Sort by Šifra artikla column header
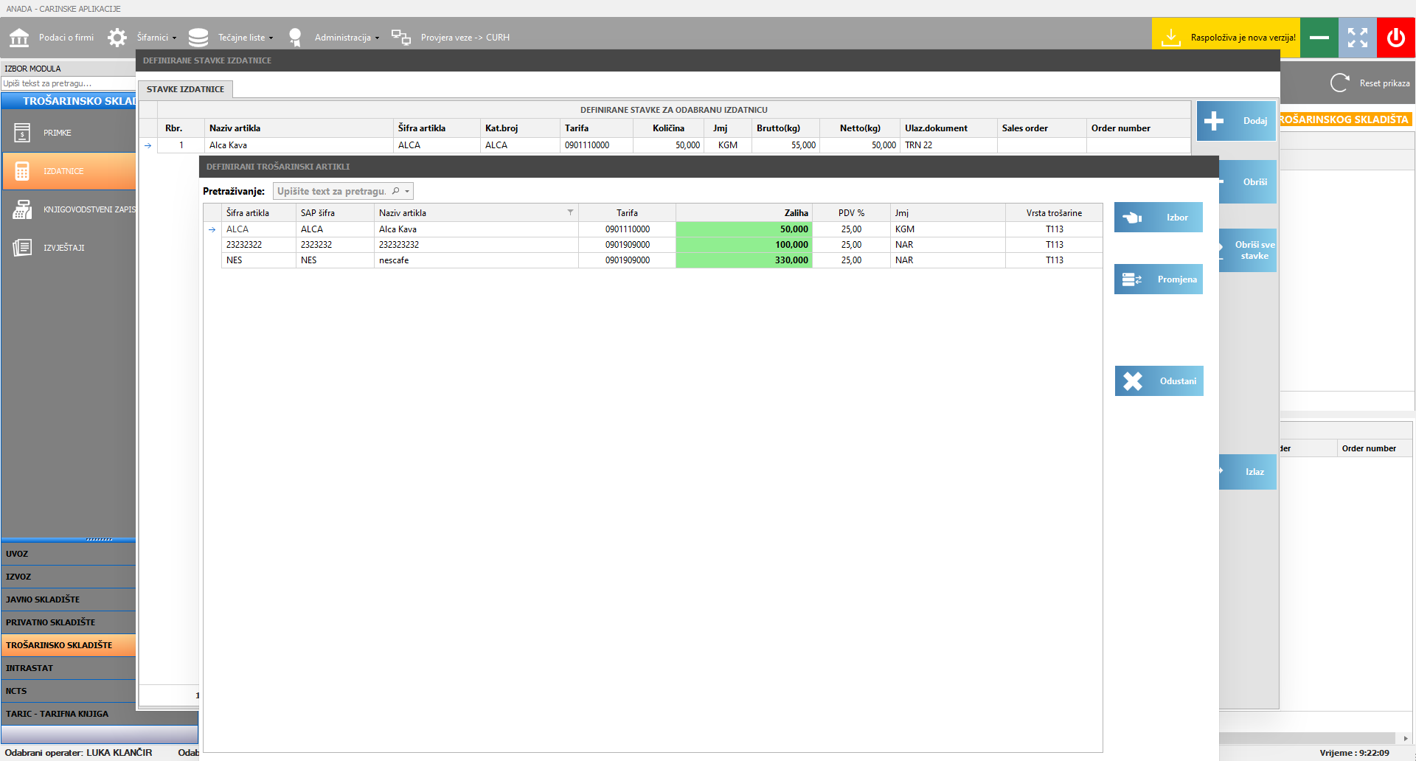The height and width of the screenshot is (761, 1416). pos(258,212)
